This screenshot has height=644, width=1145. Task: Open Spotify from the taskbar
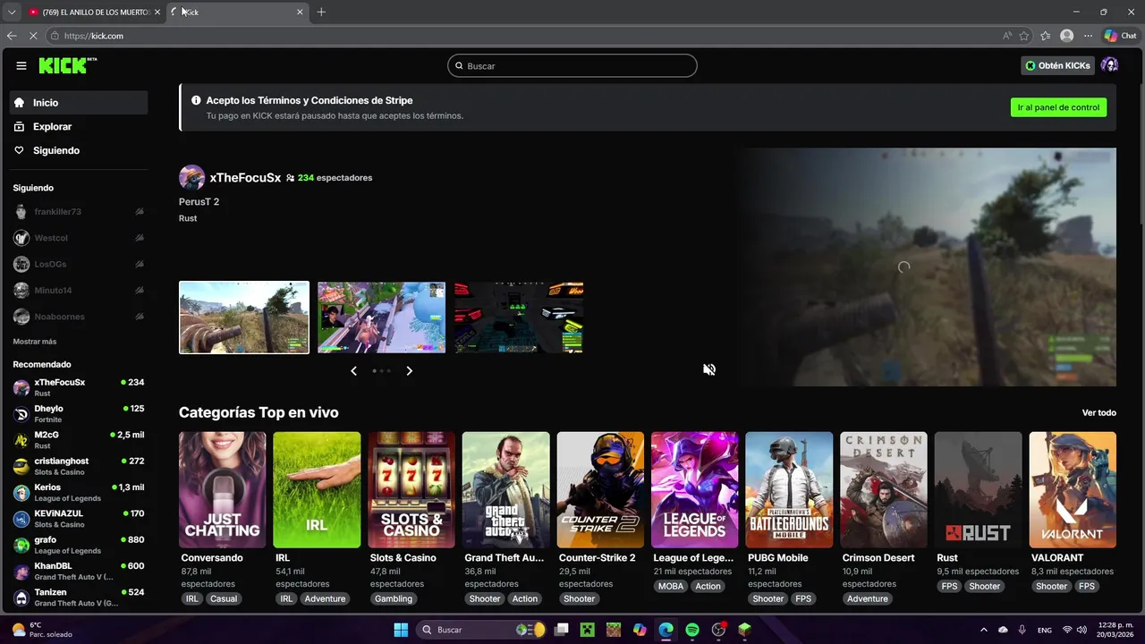point(692,630)
